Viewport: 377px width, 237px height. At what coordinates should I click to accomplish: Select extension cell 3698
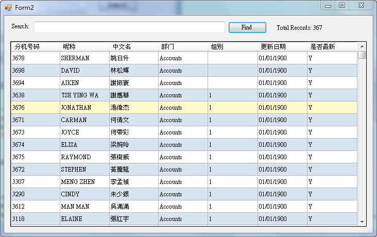point(36,71)
